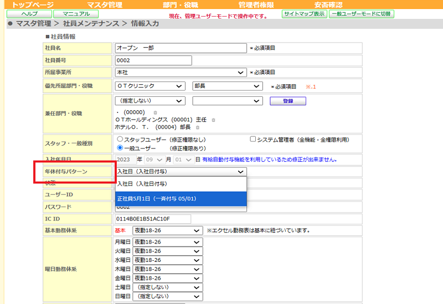Click IC ID input field
This screenshot has width=443, height=304.
tap(153, 219)
